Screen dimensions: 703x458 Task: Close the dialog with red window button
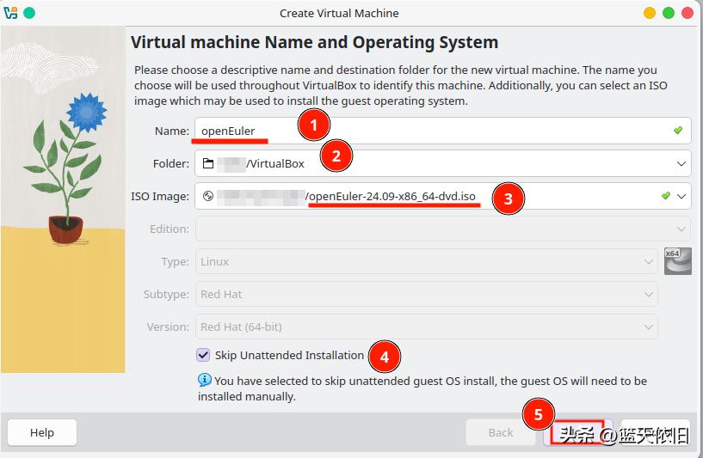click(689, 13)
